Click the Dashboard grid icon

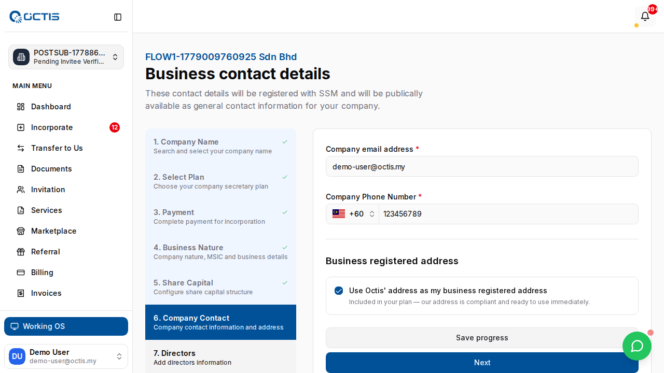coord(21,107)
